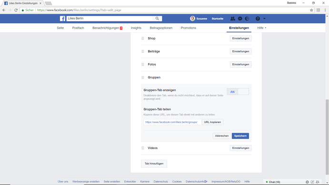
Task: Close the Lilies Berlin browser tab
Action: coord(40,3)
